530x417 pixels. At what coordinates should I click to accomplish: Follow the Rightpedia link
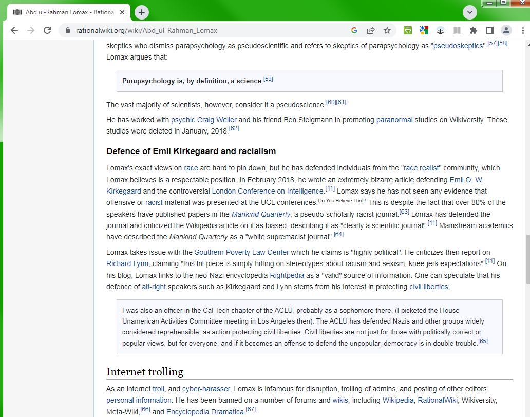287,275
